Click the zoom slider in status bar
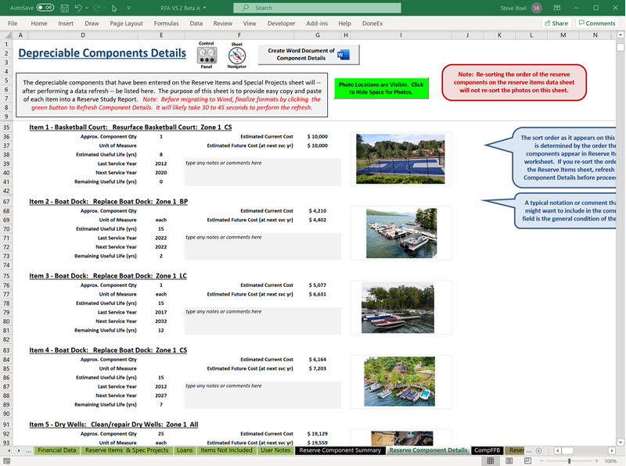 click(570, 461)
